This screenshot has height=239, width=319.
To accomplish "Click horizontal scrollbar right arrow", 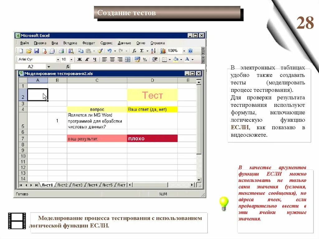I will 192,185.
